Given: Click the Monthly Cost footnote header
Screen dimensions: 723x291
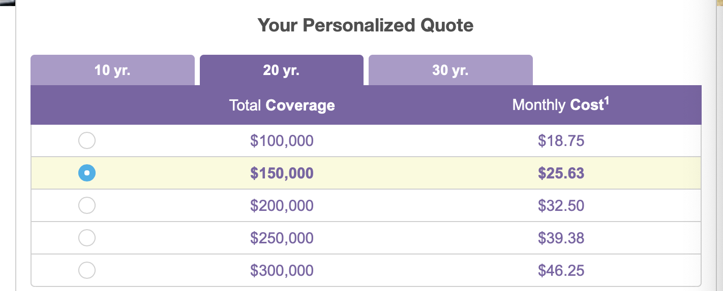Looking at the screenshot, I should tap(561, 104).
